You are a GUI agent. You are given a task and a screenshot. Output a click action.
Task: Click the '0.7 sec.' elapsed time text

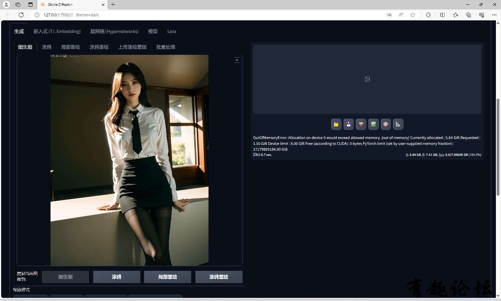pos(266,155)
